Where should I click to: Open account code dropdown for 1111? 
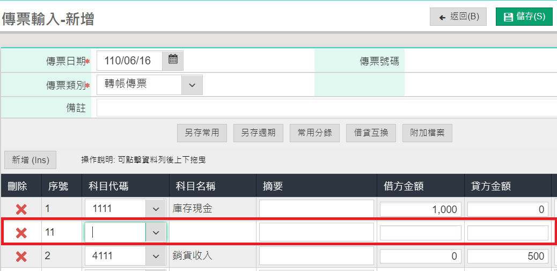pyautogui.click(x=156, y=209)
